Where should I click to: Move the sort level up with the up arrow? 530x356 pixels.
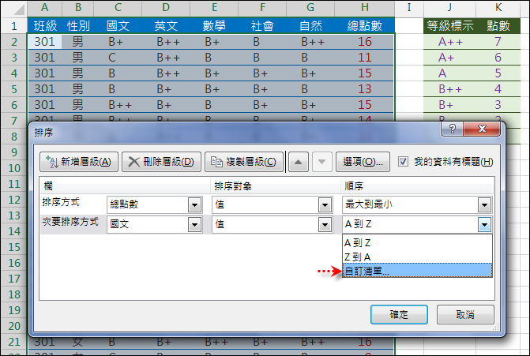[298, 162]
